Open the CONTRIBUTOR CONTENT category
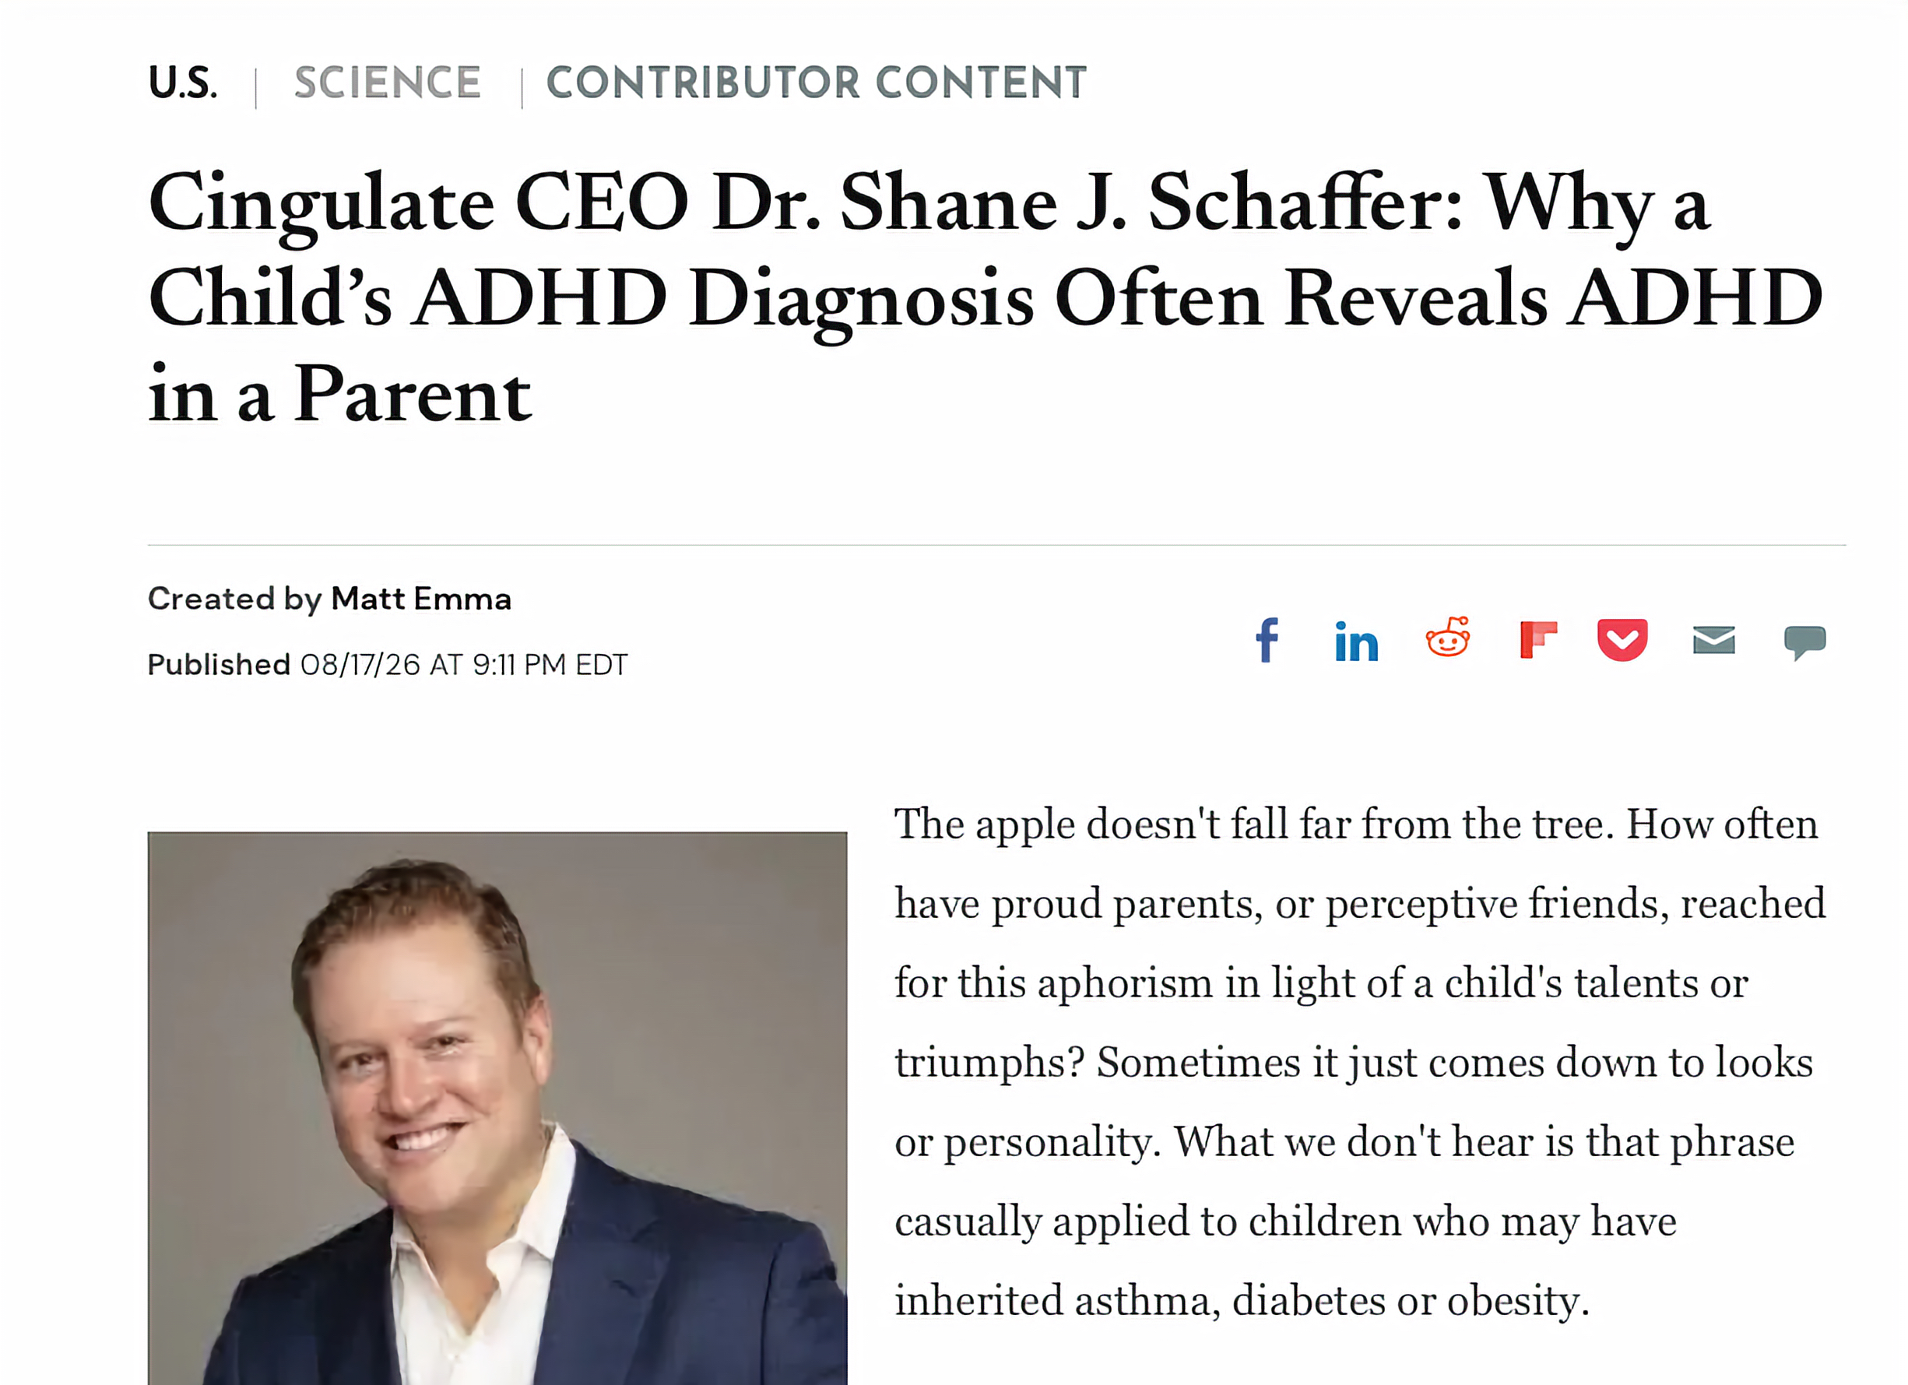 (816, 83)
